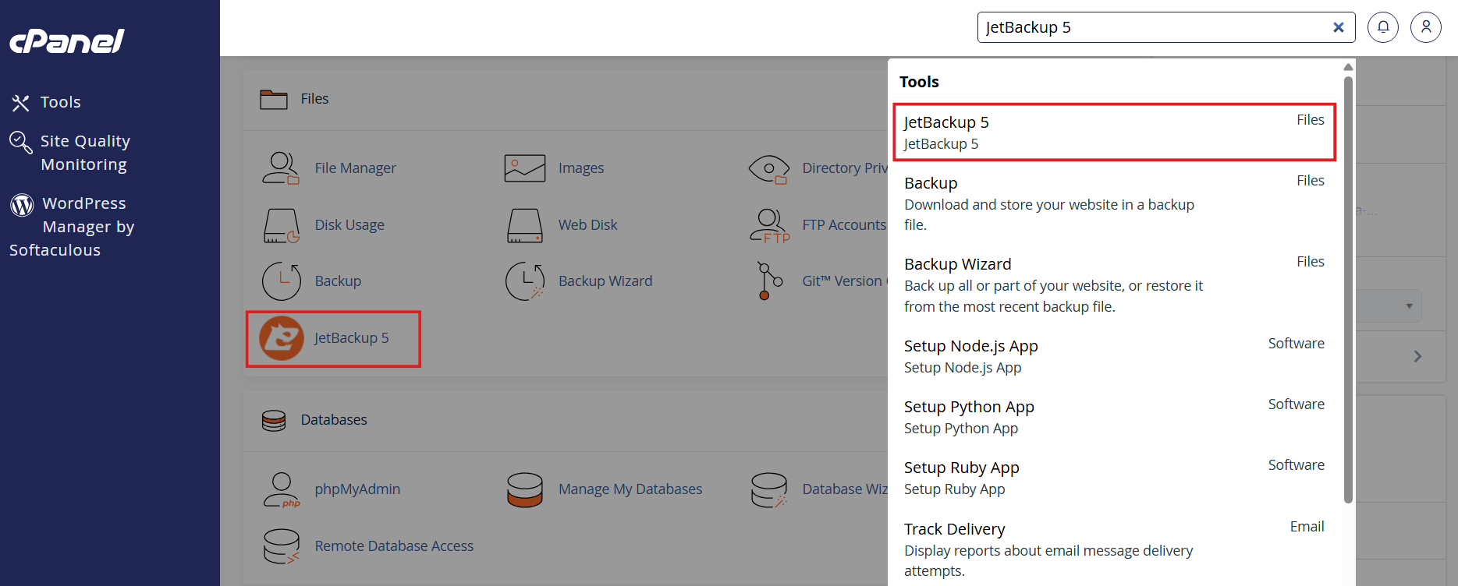Open the user account icon

click(1426, 27)
